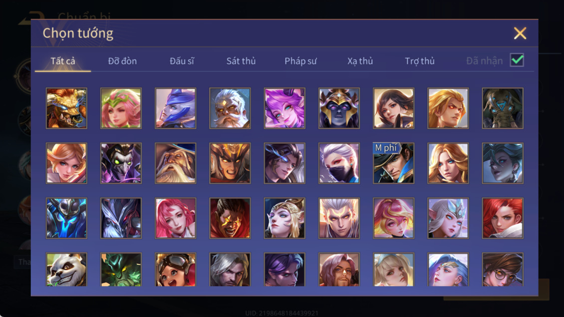Open the 'Pháp sư' tab
Screen dimensions: 564x317
click(x=300, y=61)
